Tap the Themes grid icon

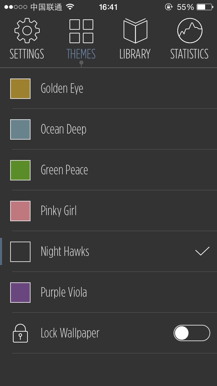pos(81,31)
